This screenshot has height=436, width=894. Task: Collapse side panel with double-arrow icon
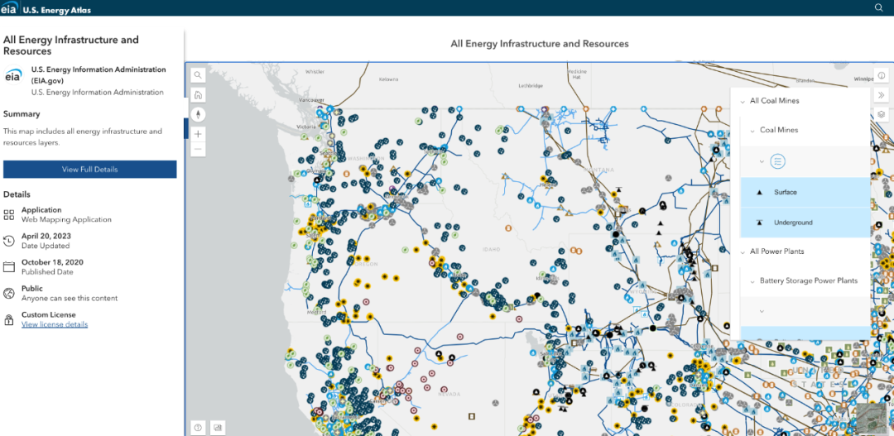click(x=882, y=95)
